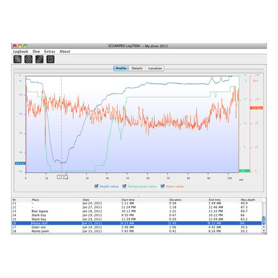
Task: Toggle the Temperature value checkbox
Action: (x=124, y=186)
